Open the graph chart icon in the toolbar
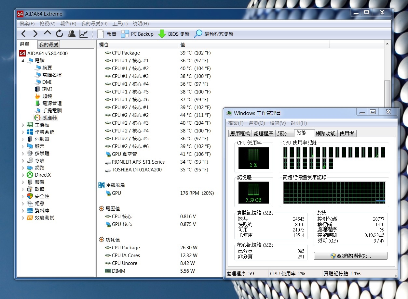 84,34
